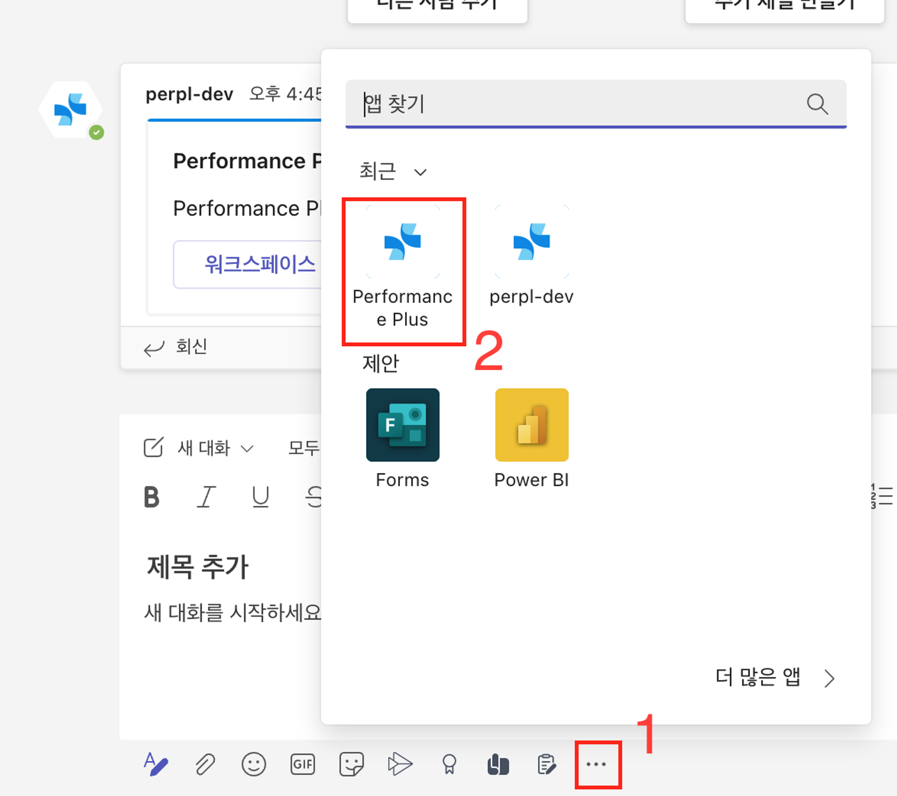Toggle underline formatting

pyautogui.click(x=261, y=497)
